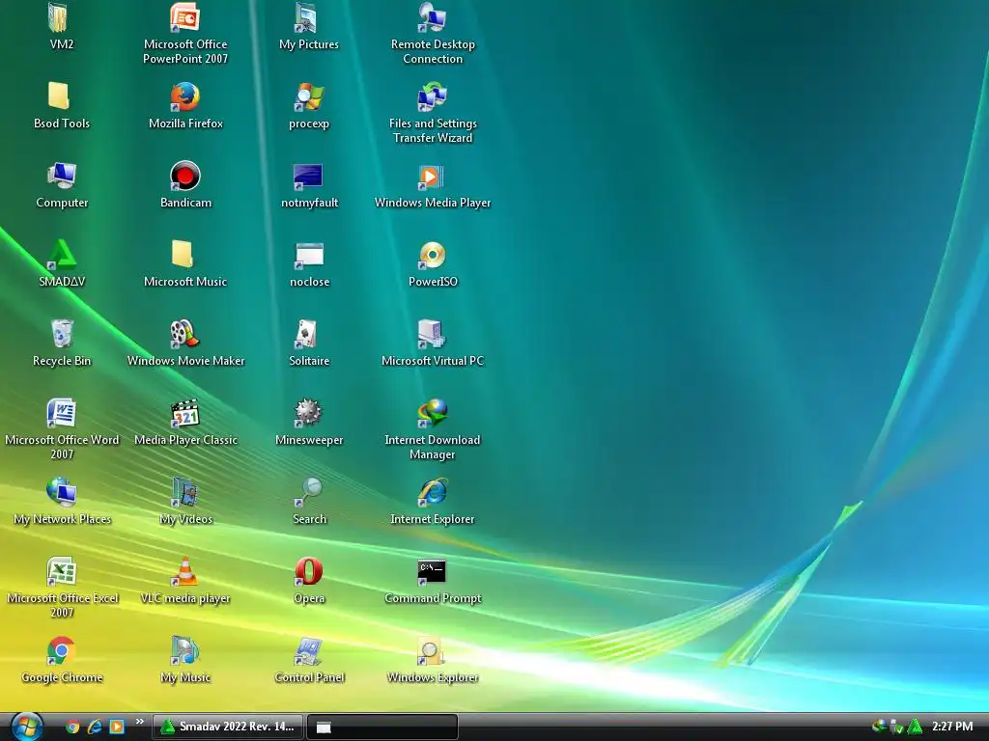Expand the Quick Launch overflow chevron
The height and width of the screenshot is (741, 989).
(x=139, y=722)
